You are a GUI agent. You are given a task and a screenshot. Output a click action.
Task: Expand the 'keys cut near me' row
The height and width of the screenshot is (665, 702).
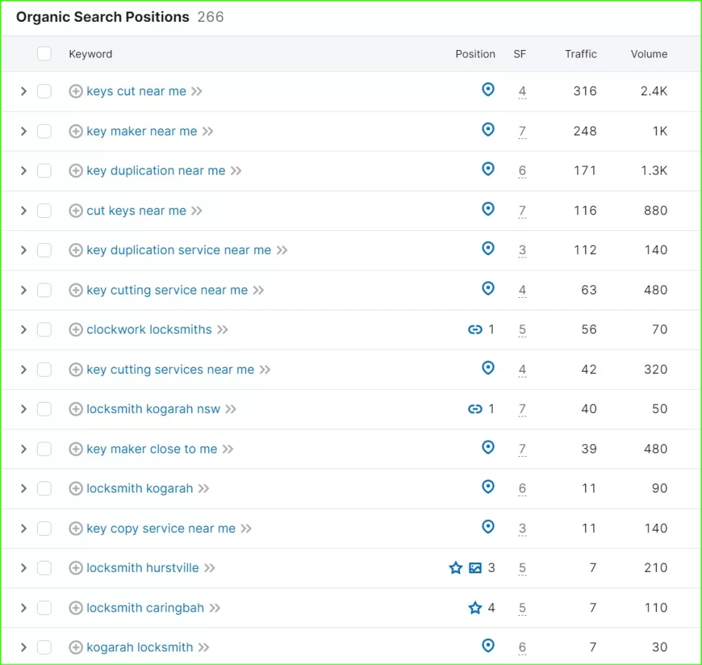(x=23, y=92)
